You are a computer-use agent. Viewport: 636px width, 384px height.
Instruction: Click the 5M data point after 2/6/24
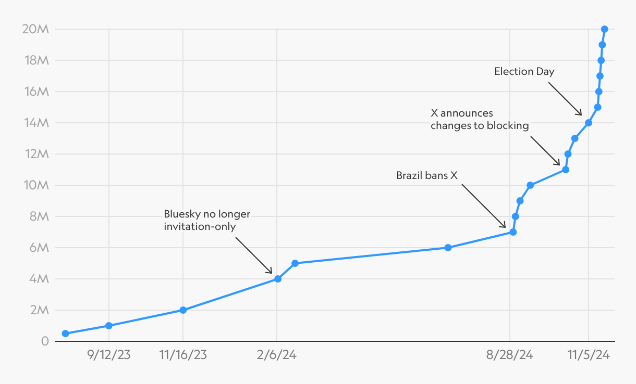[x=295, y=263]
